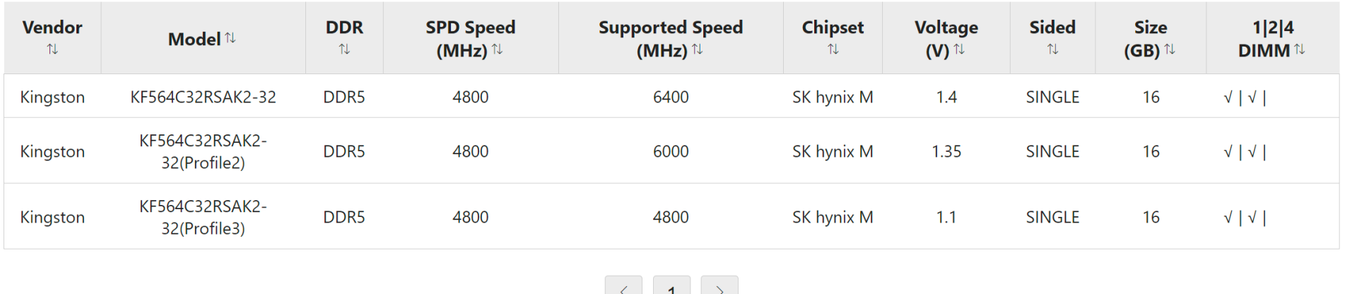Sort by Voltage (V) column arrows

(x=959, y=49)
